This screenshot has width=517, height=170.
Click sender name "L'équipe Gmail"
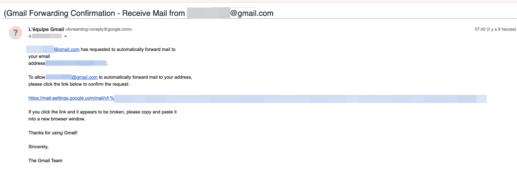[x=46, y=29]
